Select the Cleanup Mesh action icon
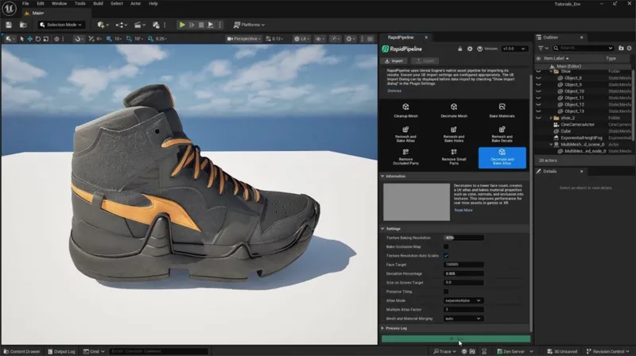The height and width of the screenshot is (356, 636). tap(405, 106)
